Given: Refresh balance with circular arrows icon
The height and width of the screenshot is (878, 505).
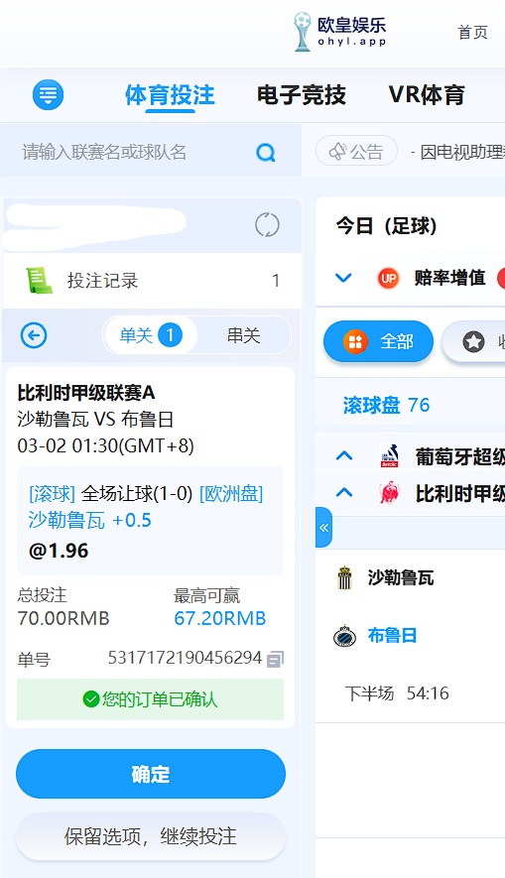Looking at the screenshot, I should [267, 225].
